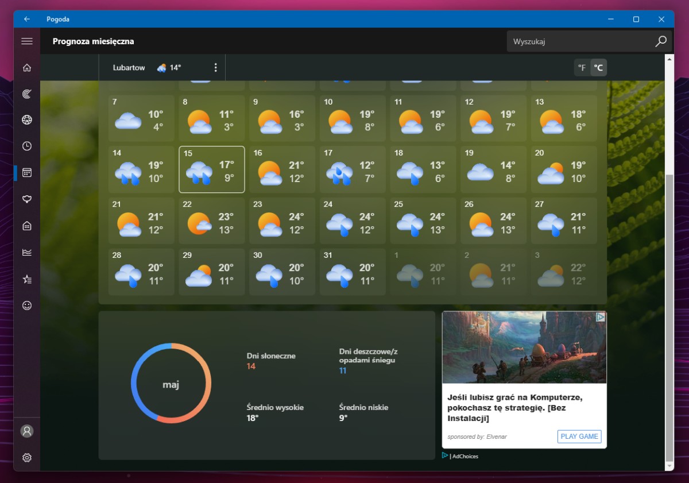Click the AdChoices link
This screenshot has height=483, width=689.
465,457
